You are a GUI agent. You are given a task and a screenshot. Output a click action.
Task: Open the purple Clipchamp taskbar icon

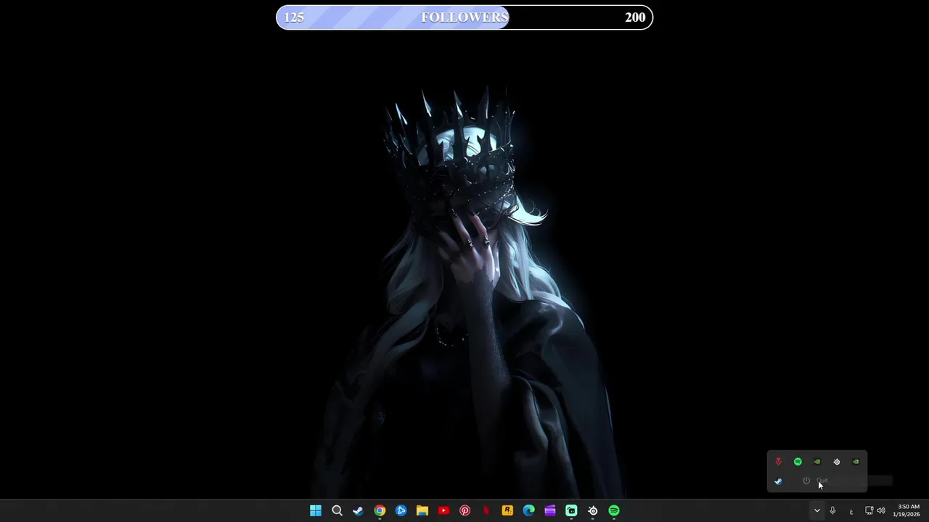[550, 510]
